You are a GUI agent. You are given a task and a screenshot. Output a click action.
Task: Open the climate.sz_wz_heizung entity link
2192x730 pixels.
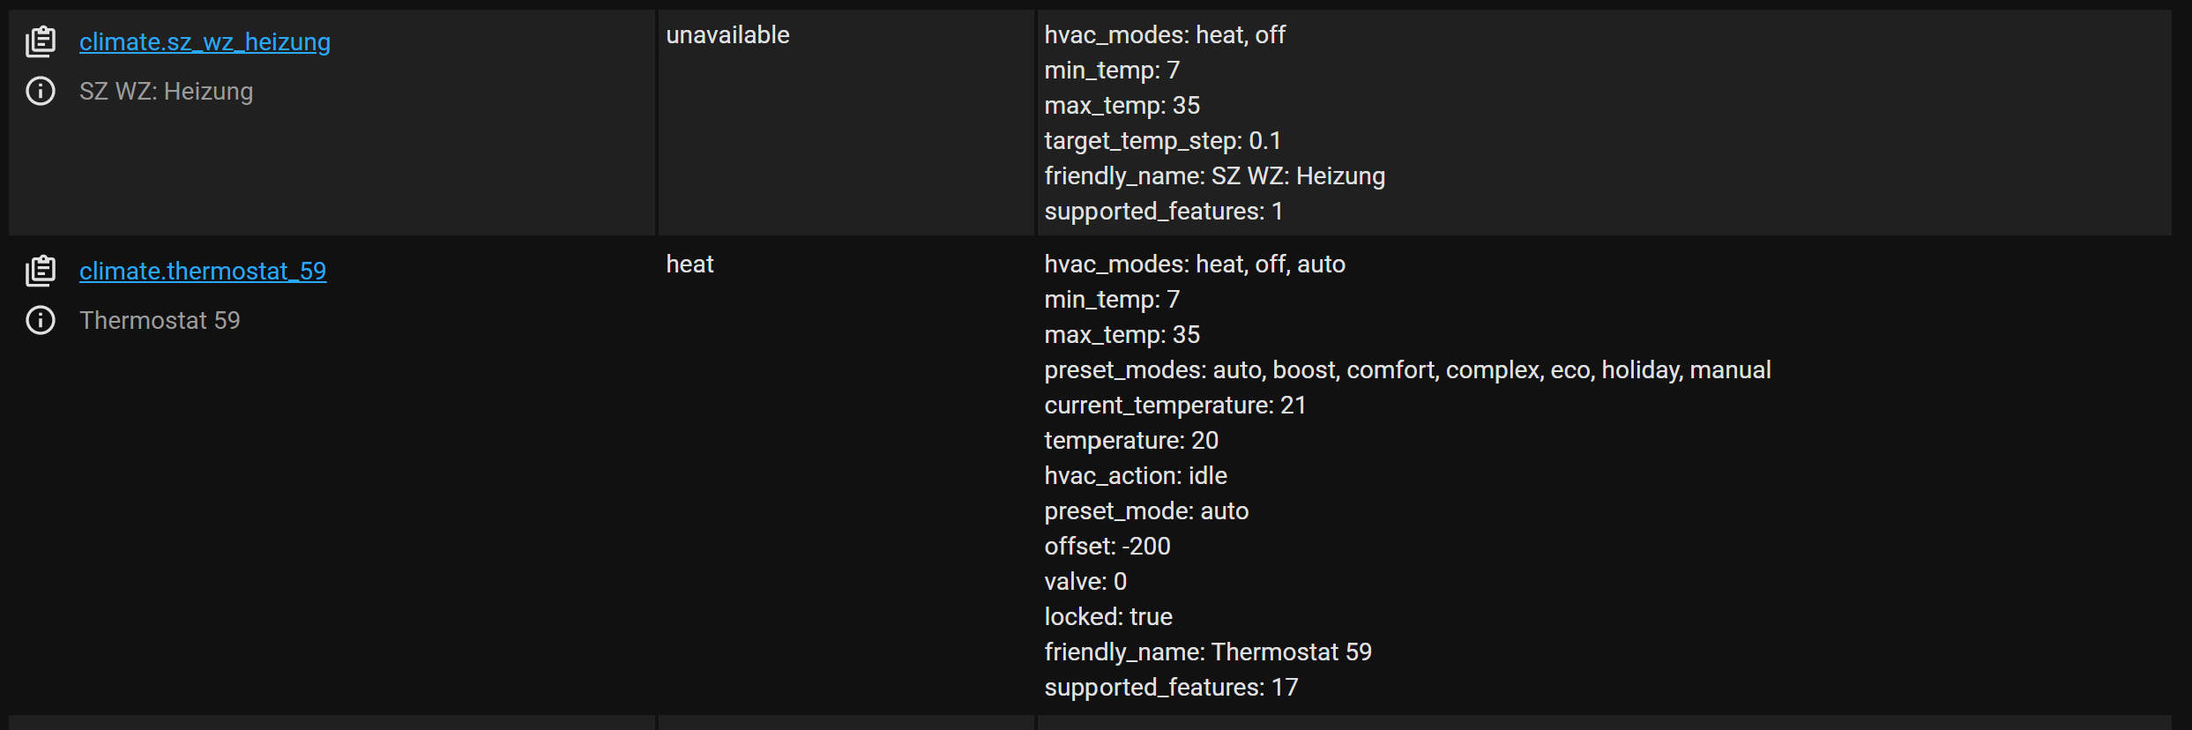click(x=205, y=41)
